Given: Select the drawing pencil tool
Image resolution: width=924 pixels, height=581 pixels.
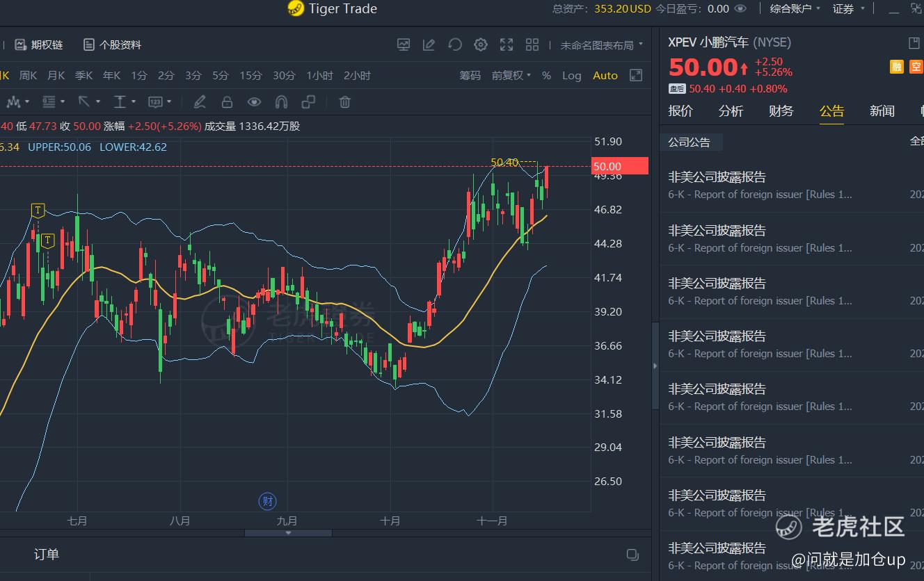Looking at the screenshot, I should 200,102.
